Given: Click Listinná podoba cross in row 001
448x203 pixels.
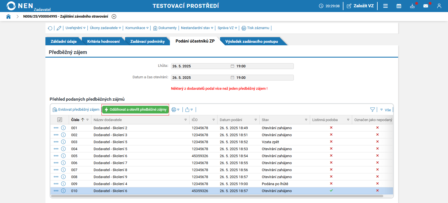Looking at the screenshot, I should click(x=331, y=128).
